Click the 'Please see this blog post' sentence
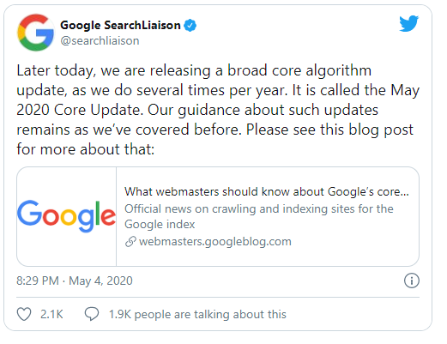This screenshot has width=447, height=344. click(x=329, y=130)
